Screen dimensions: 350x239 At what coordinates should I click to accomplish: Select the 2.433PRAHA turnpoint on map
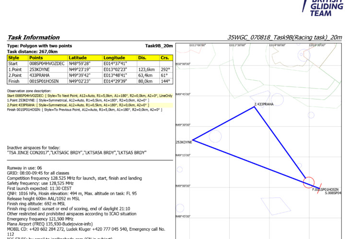(255, 107)
